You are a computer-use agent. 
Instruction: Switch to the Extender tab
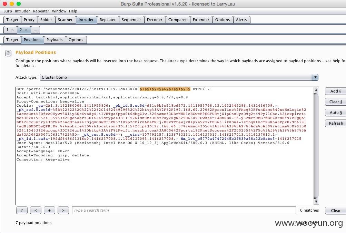point(201,20)
